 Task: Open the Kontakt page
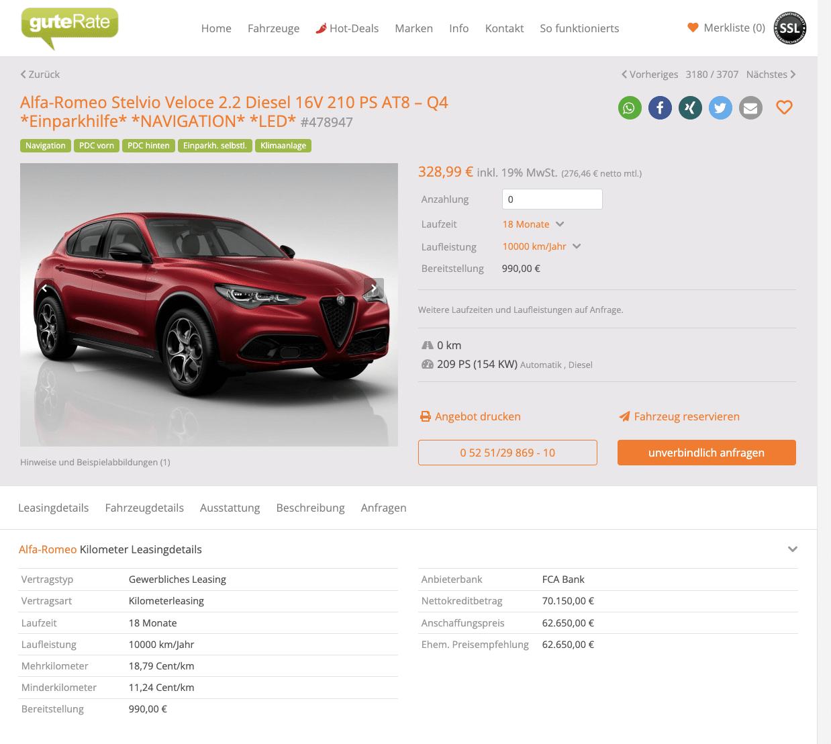click(x=505, y=28)
